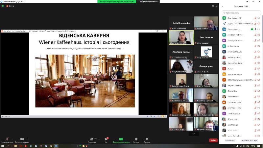Click camera icon on Khrystyna's list row
This screenshot has height=148, width=263.
pyautogui.click(x=259, y=108)
